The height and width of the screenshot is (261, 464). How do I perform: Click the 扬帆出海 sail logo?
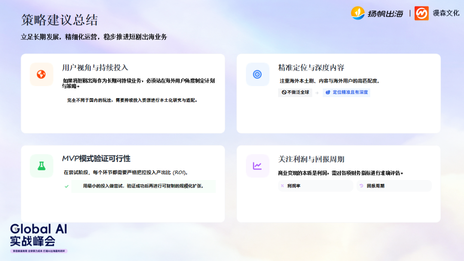[x=358, y=13]
